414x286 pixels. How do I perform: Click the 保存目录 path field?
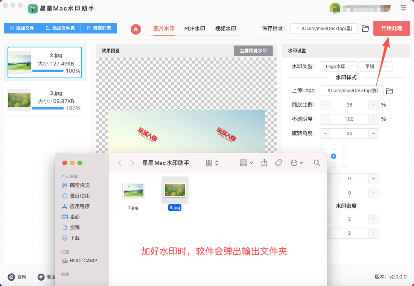pyautogui.click(x=324, y=29)
